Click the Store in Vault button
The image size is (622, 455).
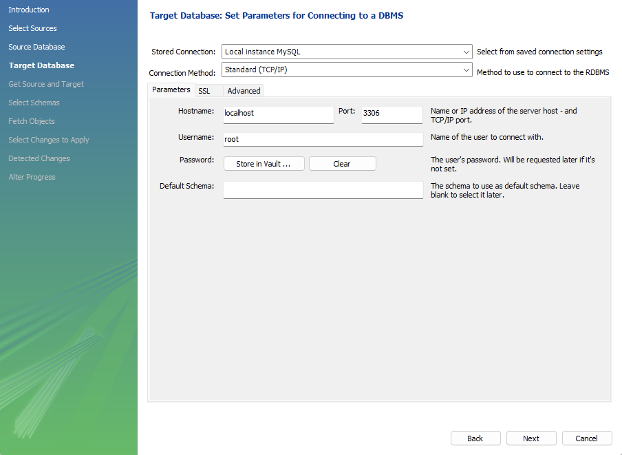(264, 164)
